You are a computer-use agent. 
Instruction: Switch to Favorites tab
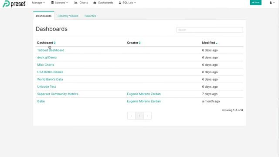[90, 16]
